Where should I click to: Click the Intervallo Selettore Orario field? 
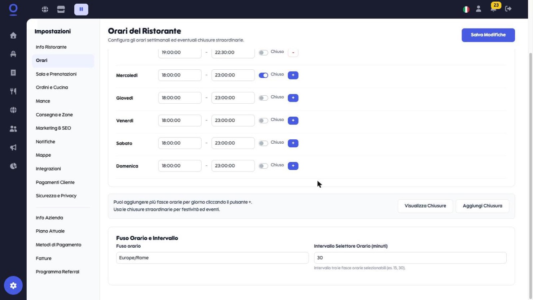click(410, 258)
